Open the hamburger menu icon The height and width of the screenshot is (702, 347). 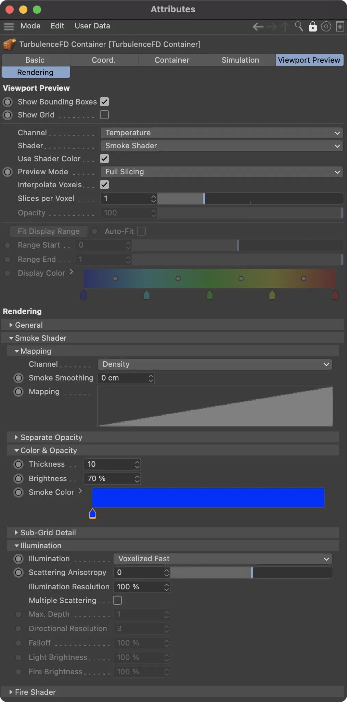[x=9, y=26]
